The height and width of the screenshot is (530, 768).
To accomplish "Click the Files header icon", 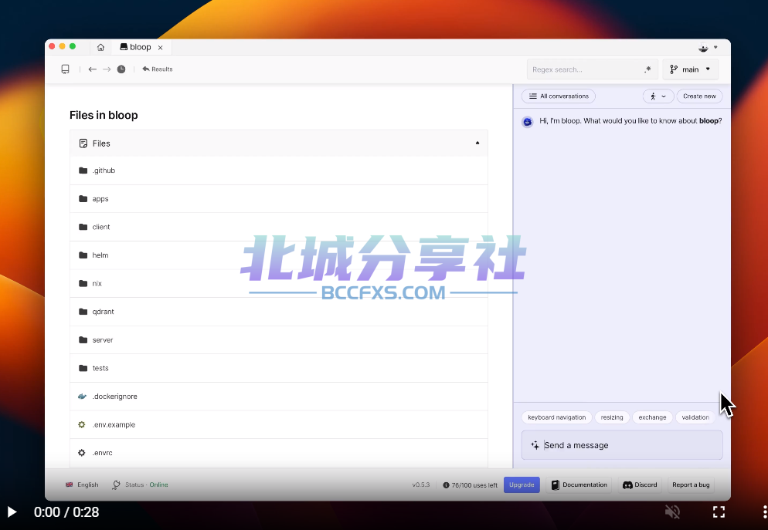I will click(83, 143).
